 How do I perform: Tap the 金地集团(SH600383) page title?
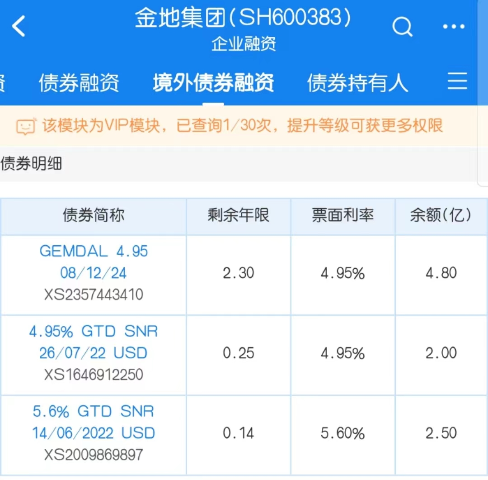[x=243, y=19]
